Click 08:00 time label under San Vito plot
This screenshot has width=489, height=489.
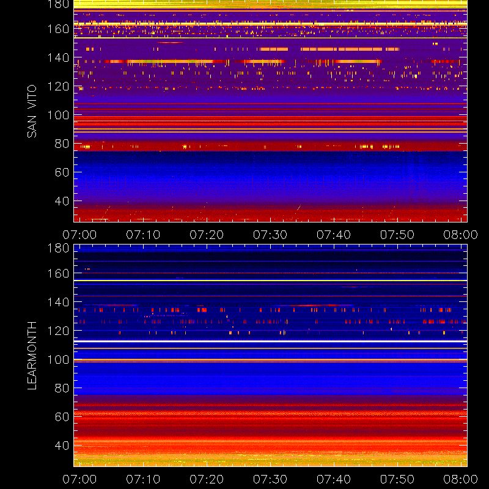[x=461, y=235]
